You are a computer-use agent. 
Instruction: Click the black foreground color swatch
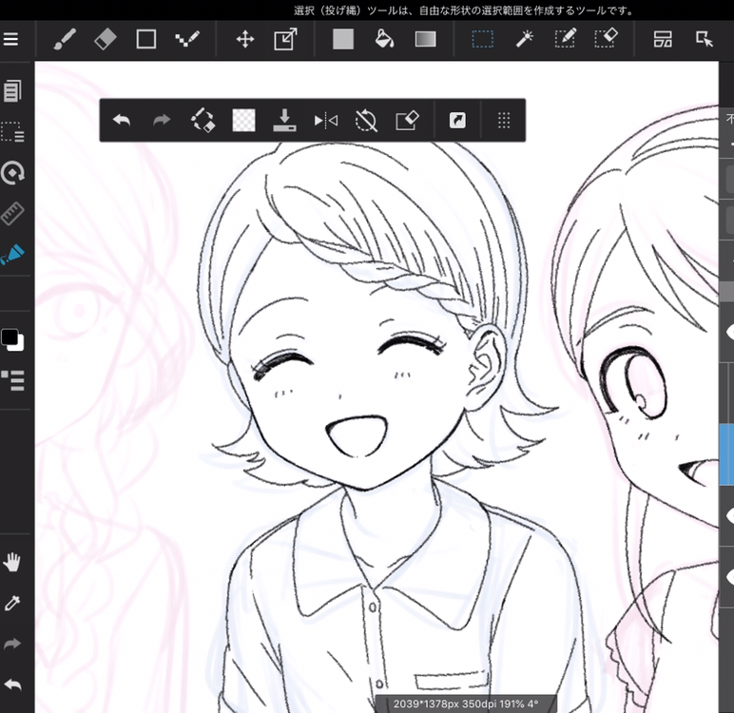pyautogui.click(x=10, y=337)
